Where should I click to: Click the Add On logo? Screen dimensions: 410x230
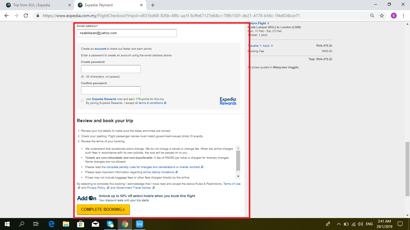[87, 198]
